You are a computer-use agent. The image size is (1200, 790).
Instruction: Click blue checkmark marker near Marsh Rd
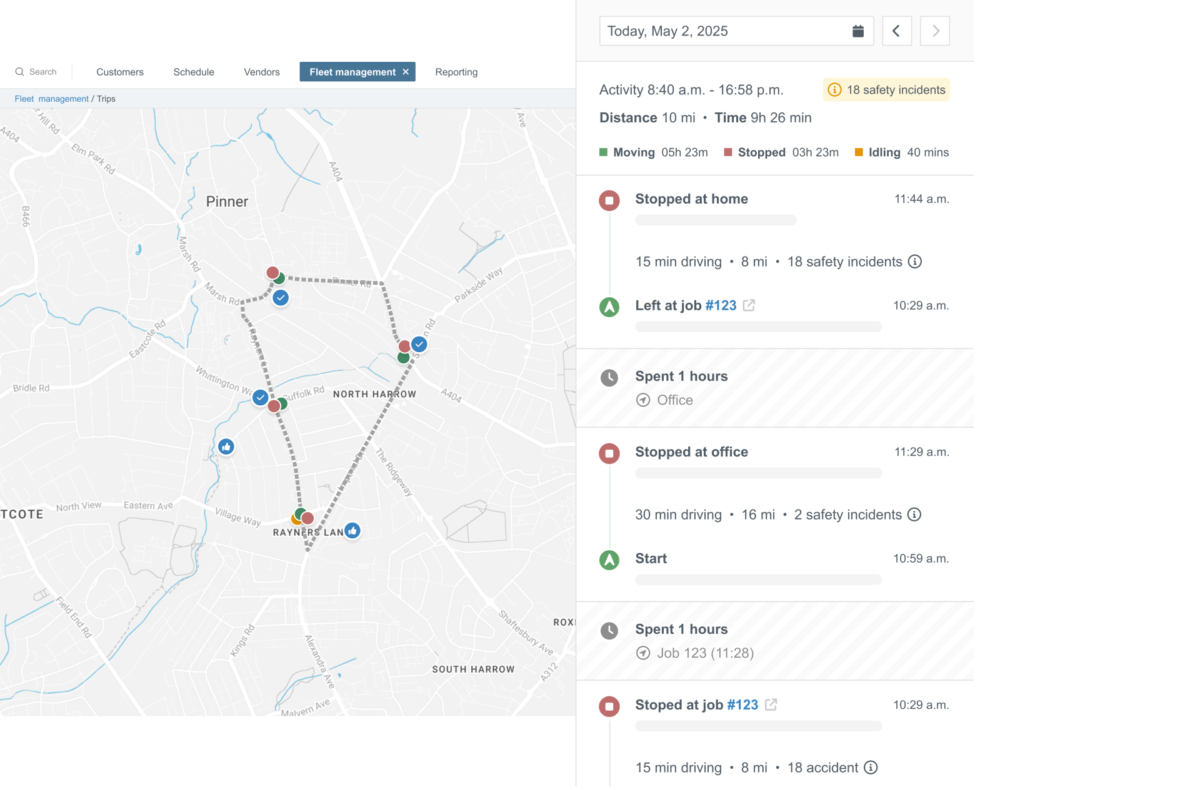[281, 298]
